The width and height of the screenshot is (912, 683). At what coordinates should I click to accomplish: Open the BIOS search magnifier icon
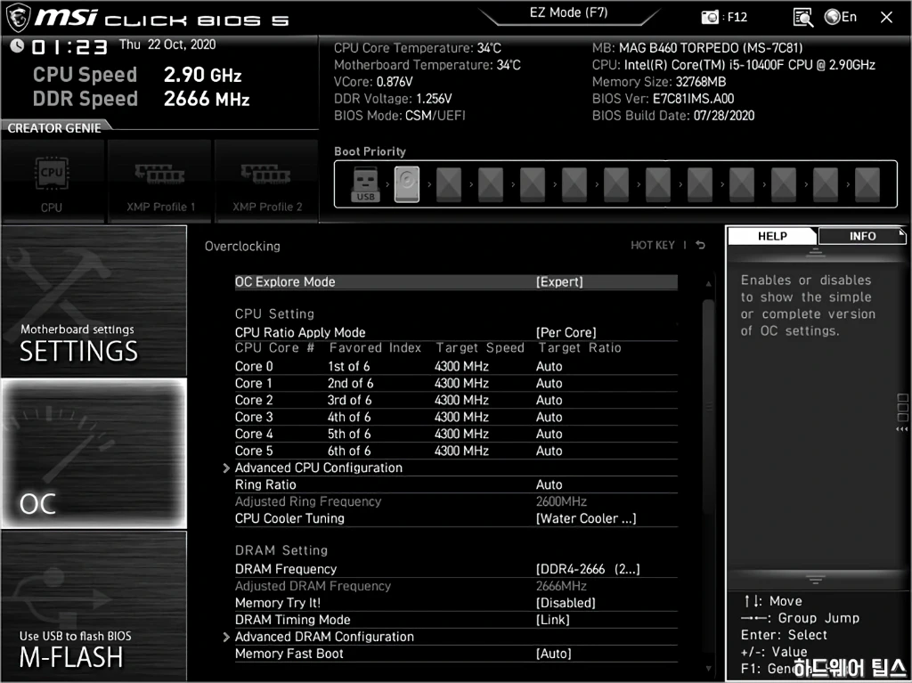coord(802,18)
